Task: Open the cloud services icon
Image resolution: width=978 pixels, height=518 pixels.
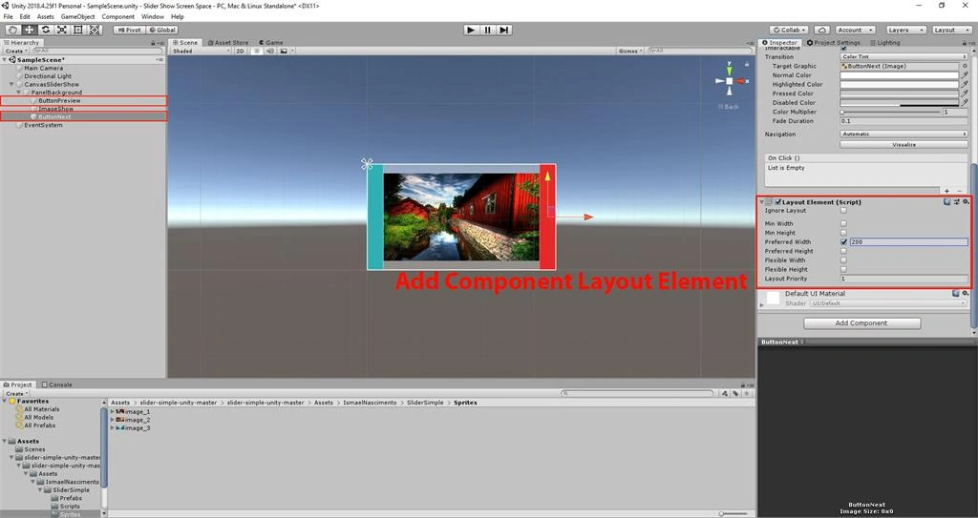Action: (822, 30)
